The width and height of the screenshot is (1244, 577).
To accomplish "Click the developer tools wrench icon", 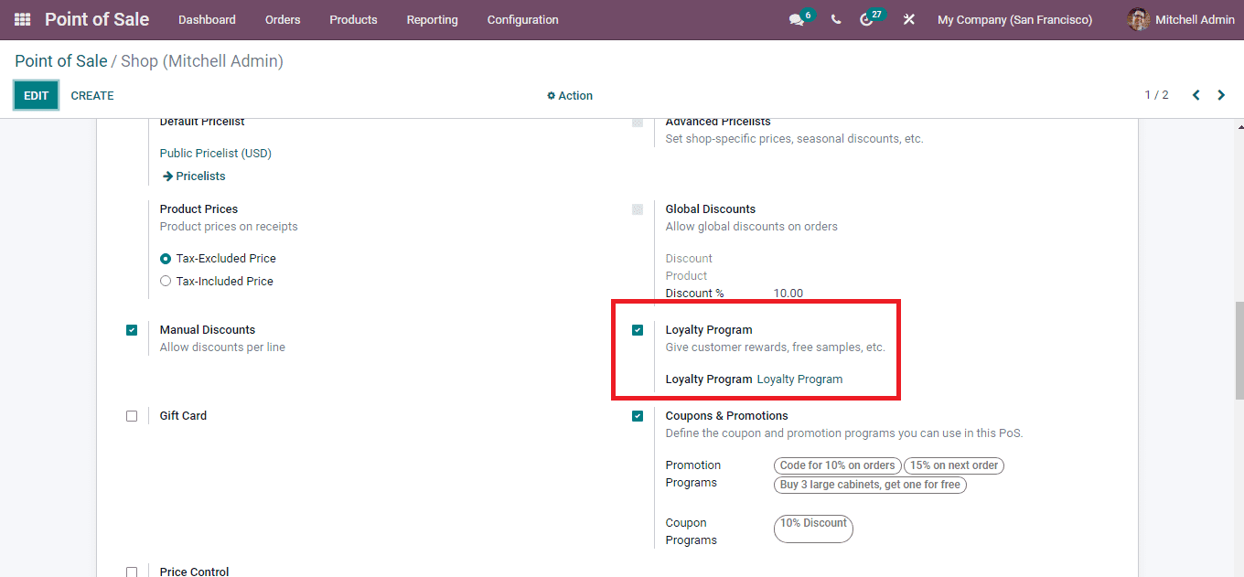I will [908, 19].
